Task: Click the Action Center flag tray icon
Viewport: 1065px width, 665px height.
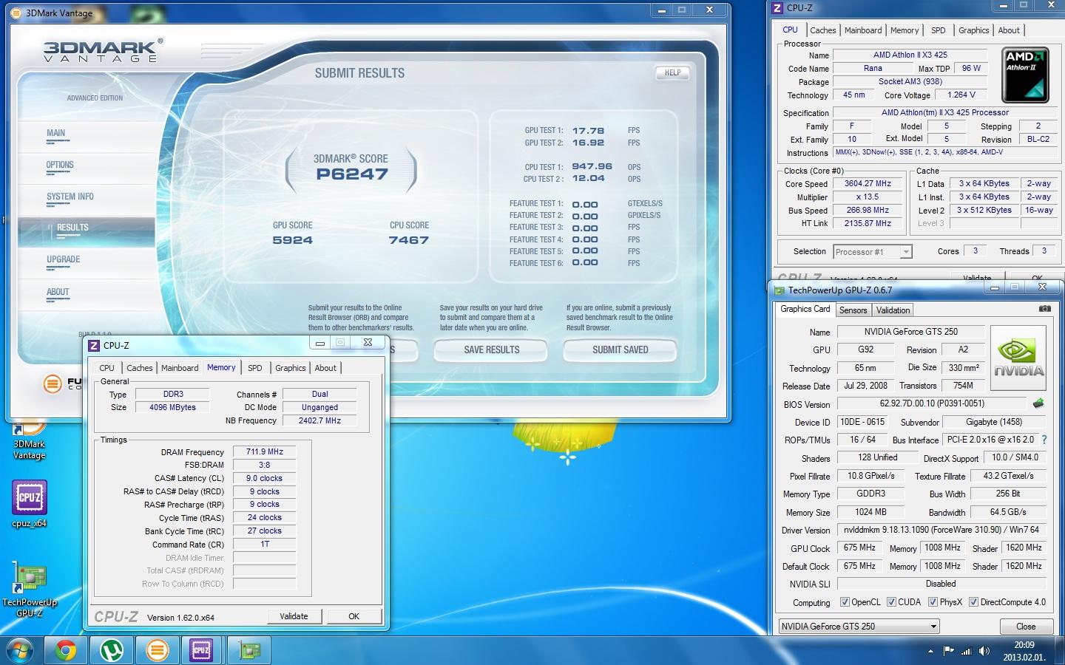Action: pyautogui.click(x=948, y=651)
